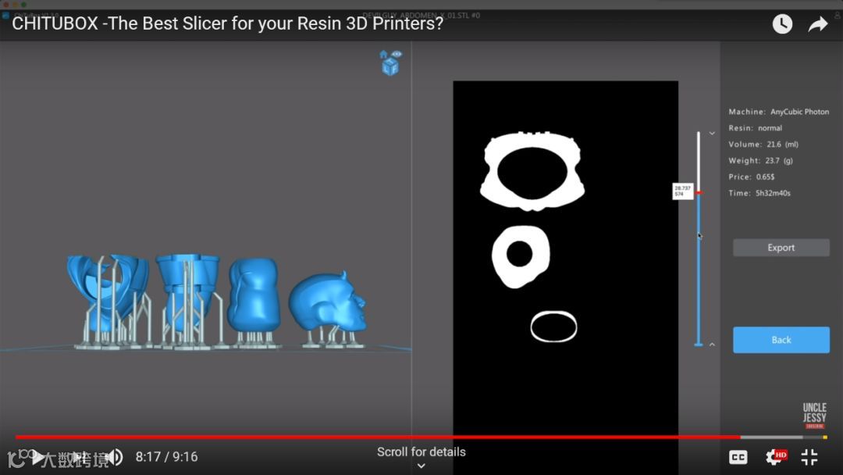The width and height of the screenshot is (843, 475).
Task: Click the Share arrow icon
Action: (818, 24)
